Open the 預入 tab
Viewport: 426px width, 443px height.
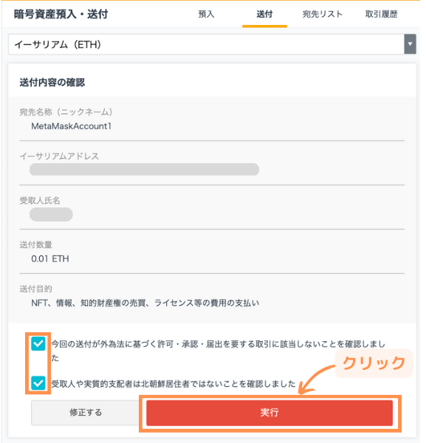point(206,14)
